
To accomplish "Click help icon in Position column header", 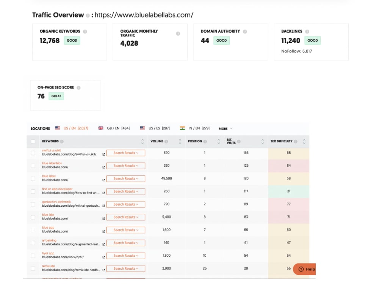I will coord(205,142).
